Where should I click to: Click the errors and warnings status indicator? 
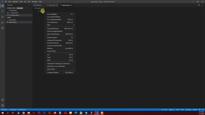click(4, 110)
